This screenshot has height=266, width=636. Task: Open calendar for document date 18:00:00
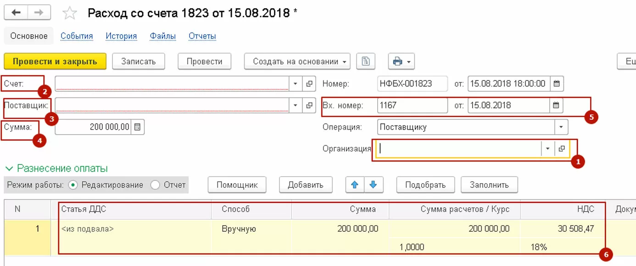tap(556, 84)
